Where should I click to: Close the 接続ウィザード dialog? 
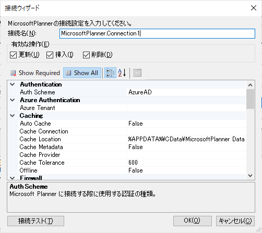coord(254,8)
